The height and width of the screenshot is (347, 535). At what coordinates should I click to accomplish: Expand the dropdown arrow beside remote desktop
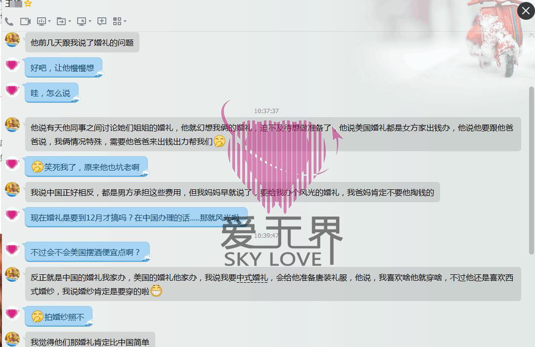(x=89, y=22)
